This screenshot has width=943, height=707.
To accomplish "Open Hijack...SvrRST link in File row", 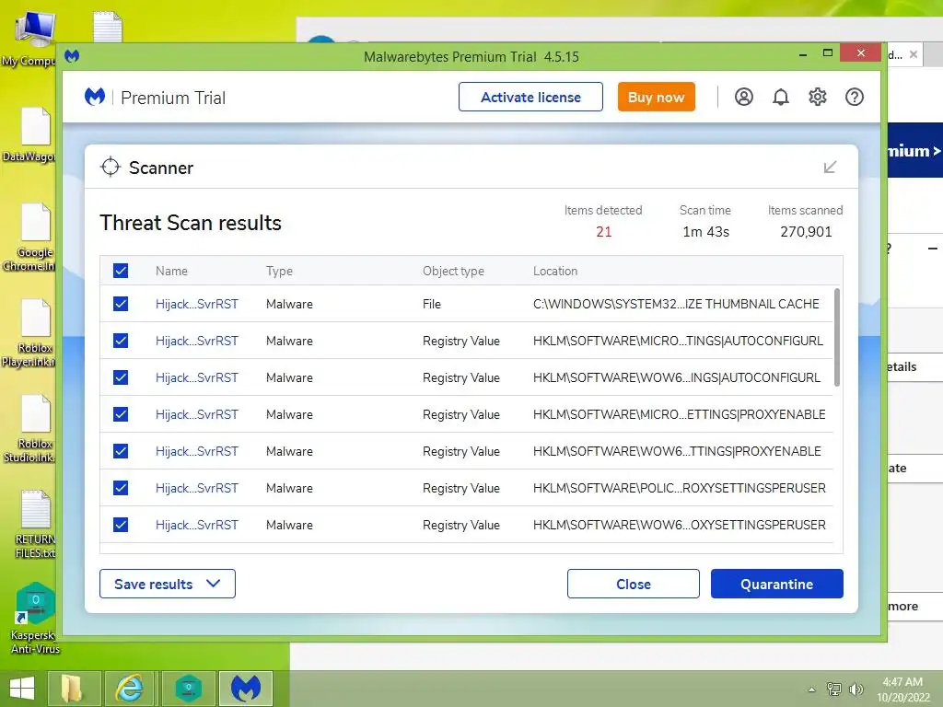I will (x=197, y=304).
